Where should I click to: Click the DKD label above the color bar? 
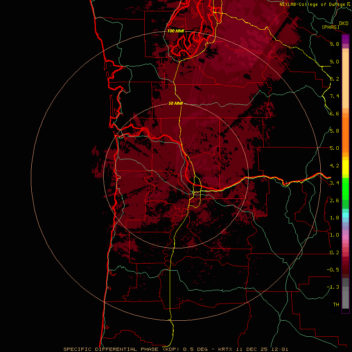coord(344,23)
